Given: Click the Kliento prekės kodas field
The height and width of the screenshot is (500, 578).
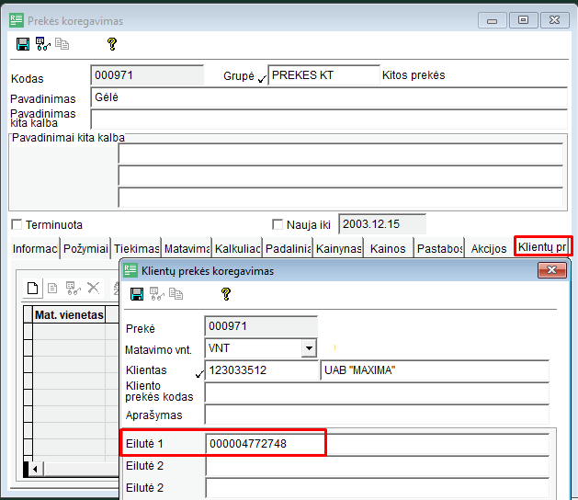Looking at the screenshot, I should (376, 393).
